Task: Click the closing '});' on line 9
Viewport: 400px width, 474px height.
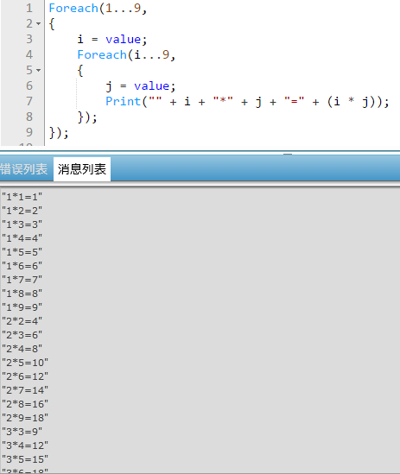Action: click(59, 133)
